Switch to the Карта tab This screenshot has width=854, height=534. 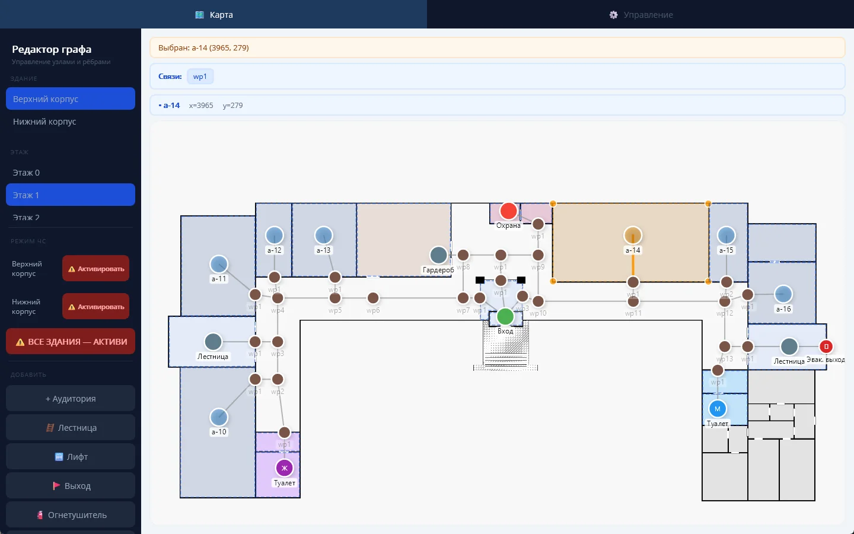pyautogui.click(x=213, y=14)
